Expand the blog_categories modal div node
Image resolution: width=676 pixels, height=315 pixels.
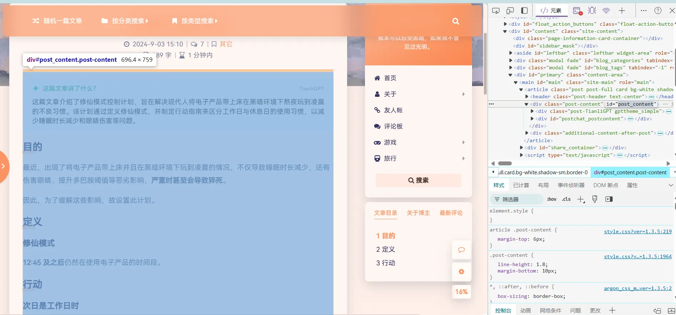[511, 60]
